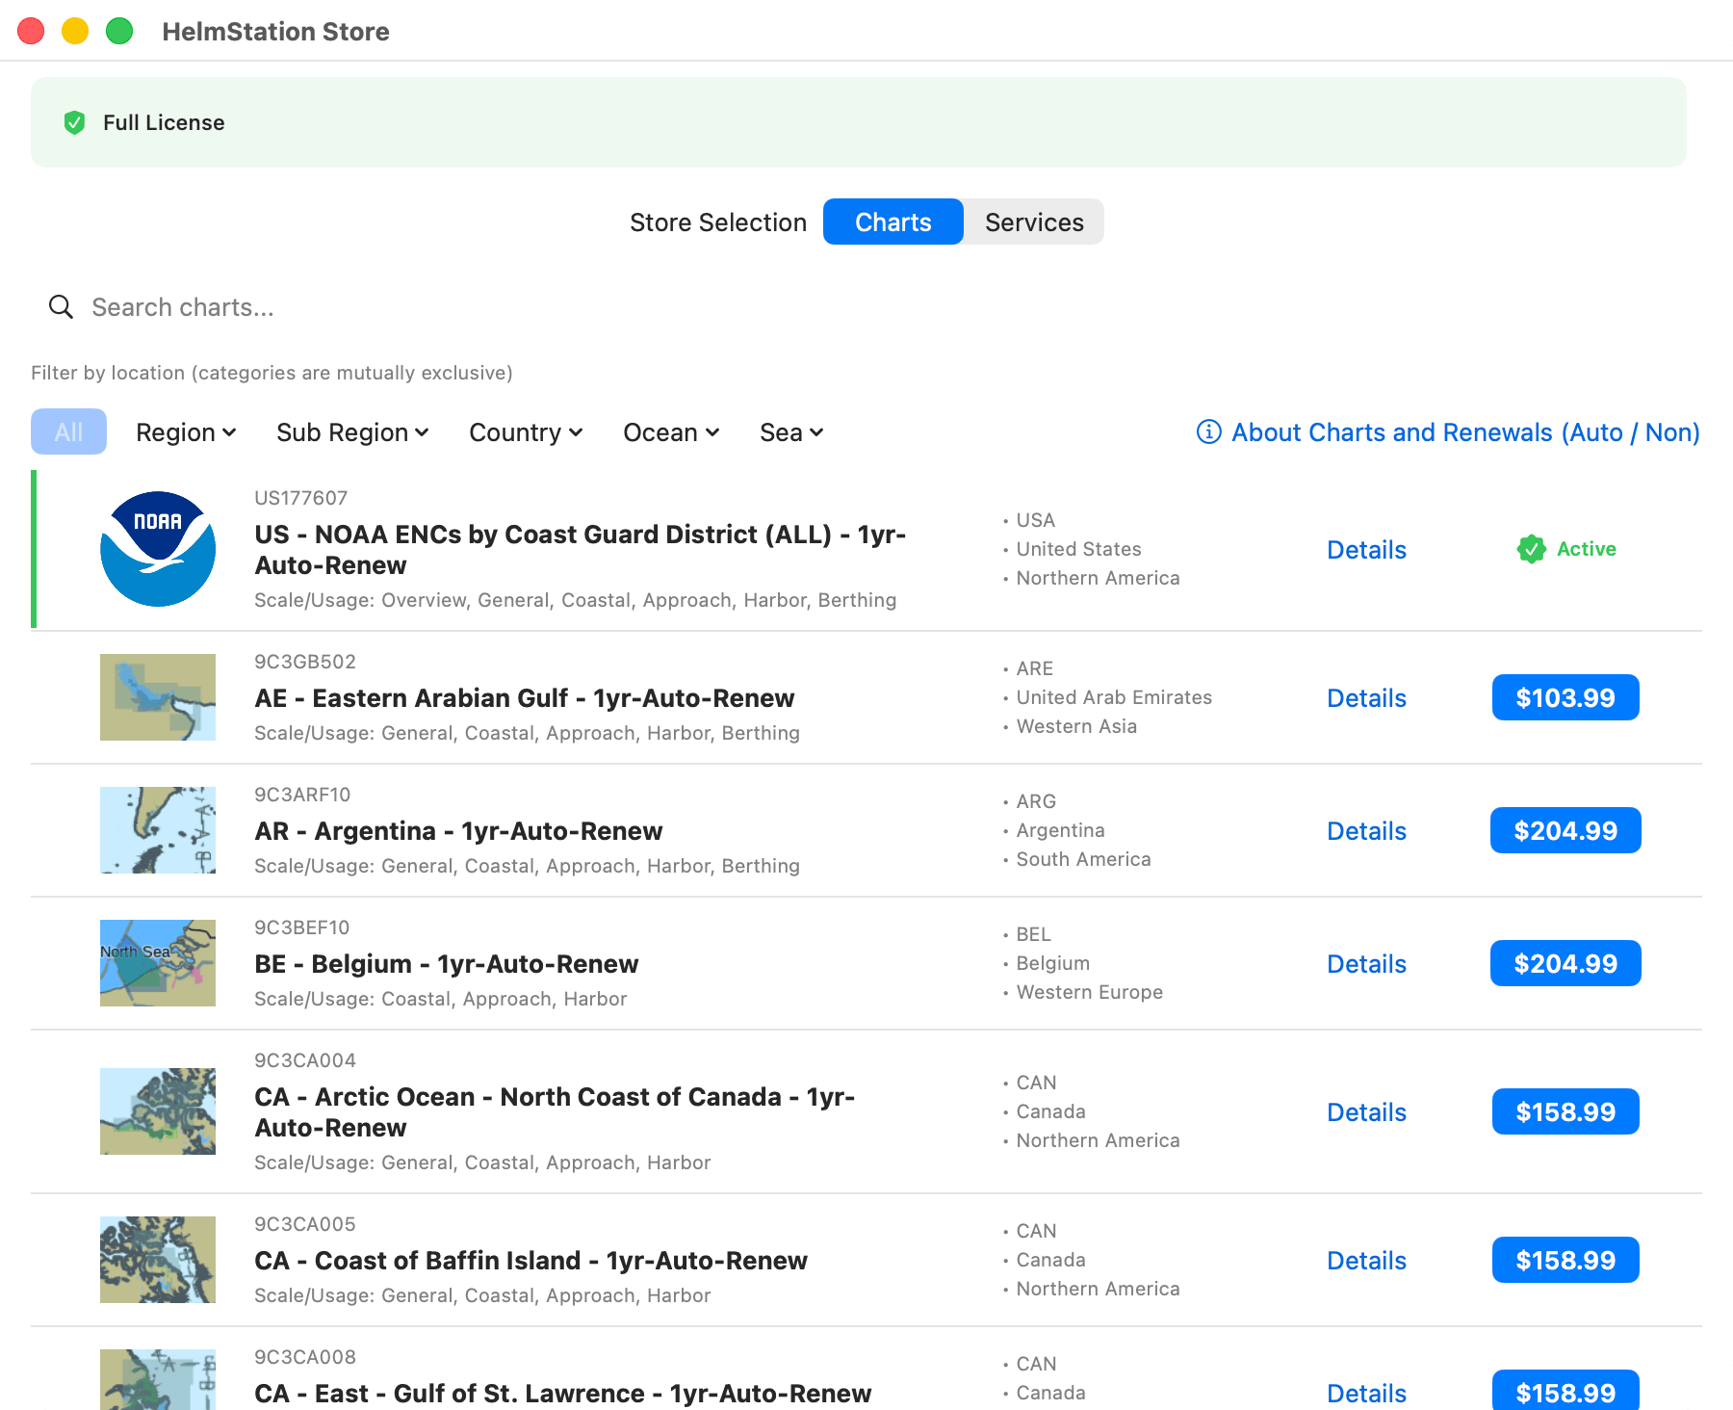Viewport: 1733px width, 1410px height.
Task: Switch to the Charts tab
Action: [893, 222]
